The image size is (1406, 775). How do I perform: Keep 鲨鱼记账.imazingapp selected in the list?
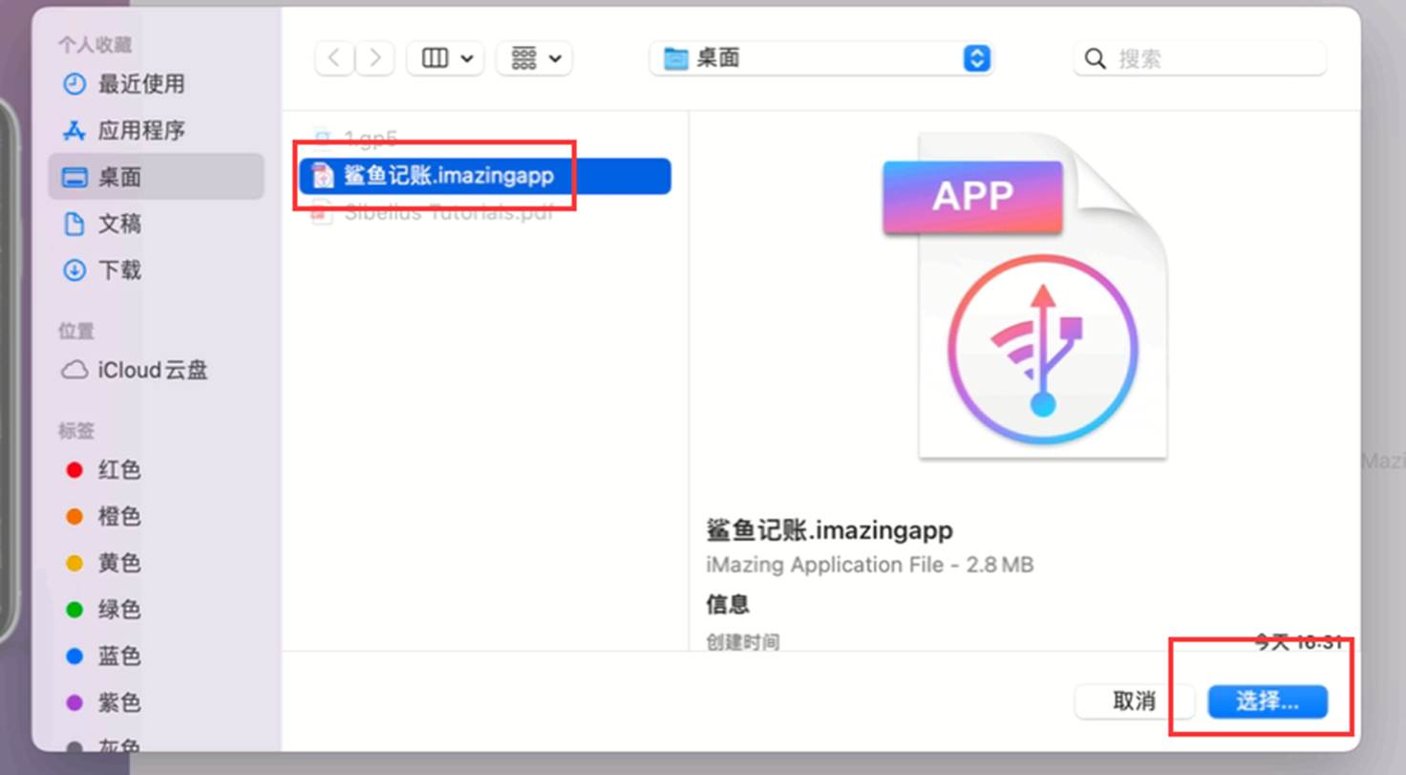pos(449,176)
